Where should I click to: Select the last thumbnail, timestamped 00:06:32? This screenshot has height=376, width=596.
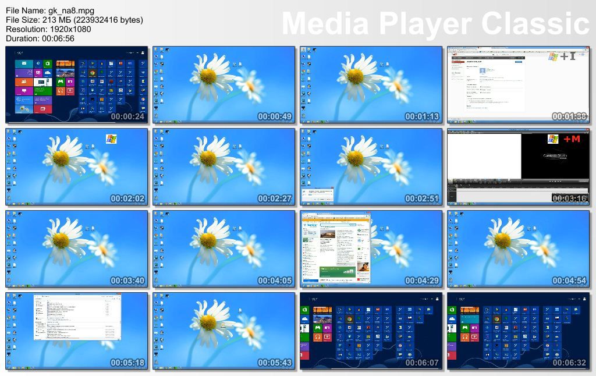(519, 331)
